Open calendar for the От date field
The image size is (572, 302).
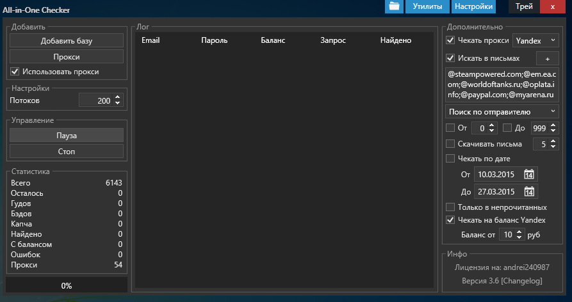(529, 175)
